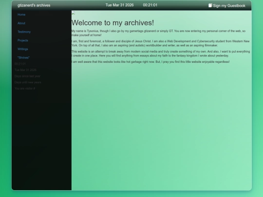Image resolution: width=263 pixels, height=197 pixels.
Task: Click the Welcome to my archives heading
Action: pyautogui.click(x=113, y=23)
